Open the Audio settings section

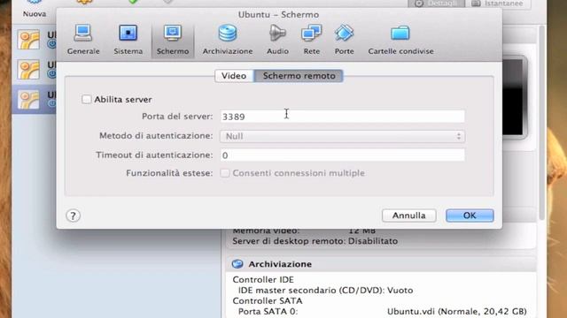tap(277, 40)
